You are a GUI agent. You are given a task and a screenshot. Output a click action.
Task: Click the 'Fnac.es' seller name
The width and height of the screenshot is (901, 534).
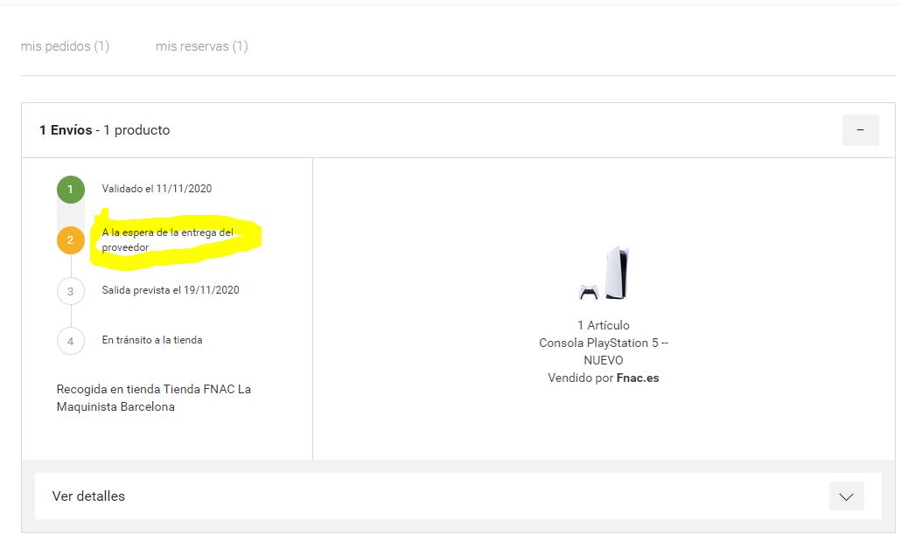(638, 378)
